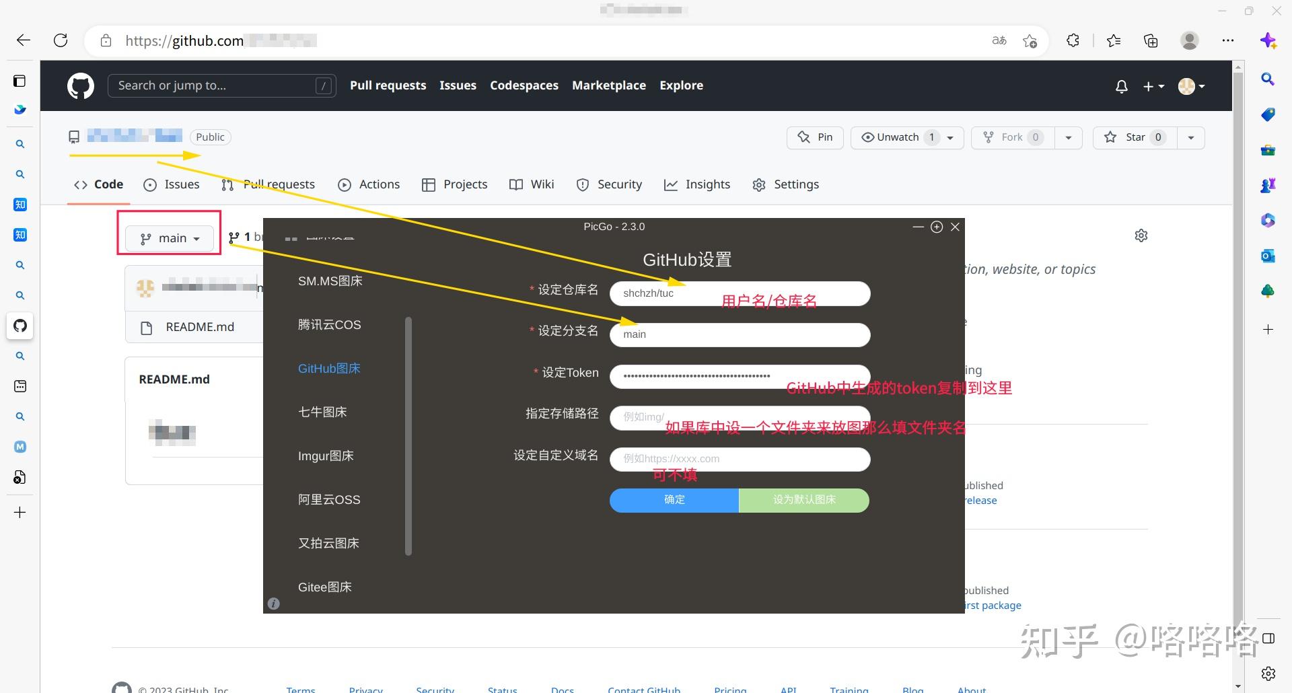Click the Edge profile avatar icon
1292x693 pixels.
tap(1190, 40)
